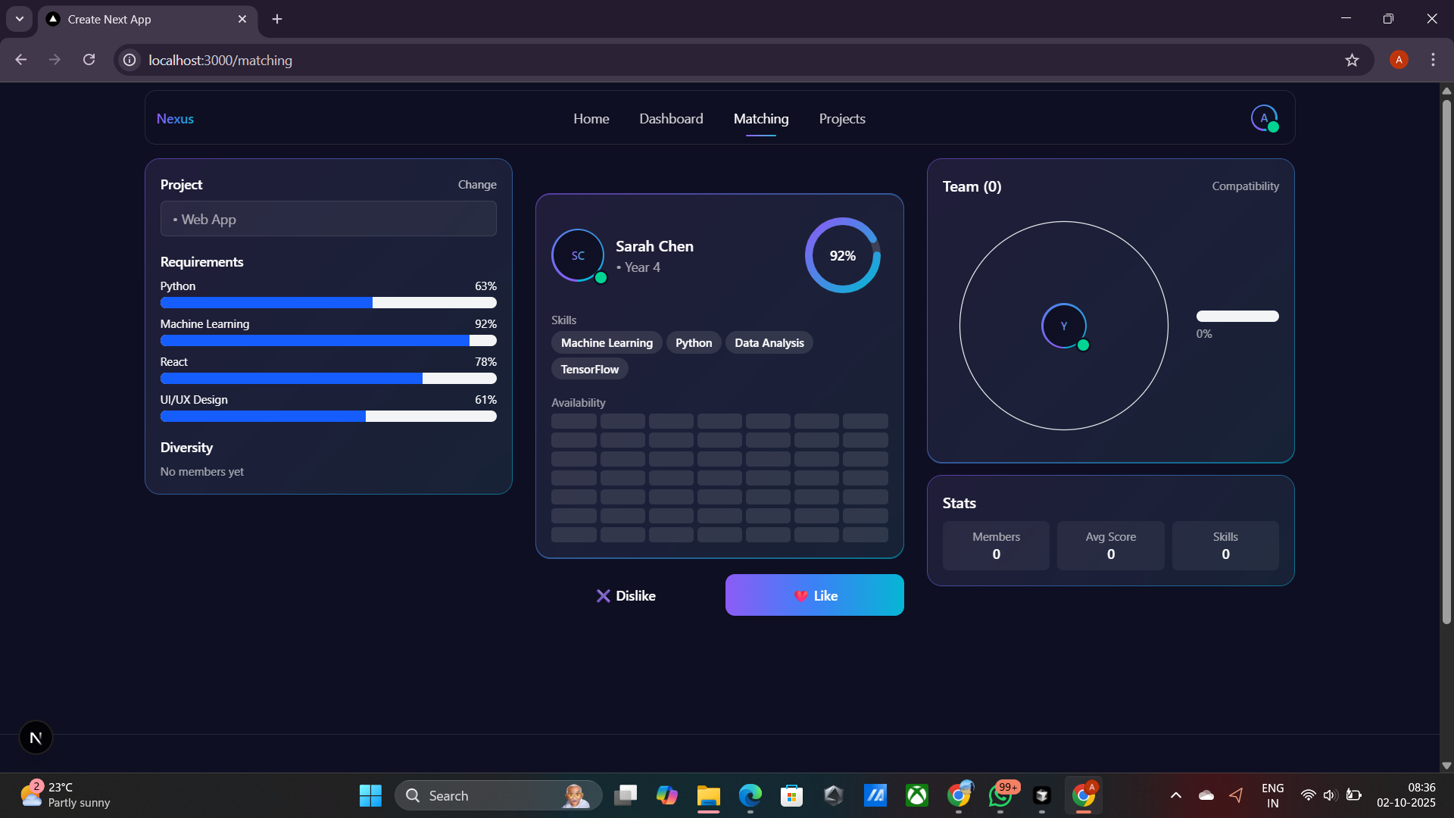The height and width of the screenshot is (818, 1454).
Task: Click the Machine Learning requirement progress bar
Action: pos(328,341)
